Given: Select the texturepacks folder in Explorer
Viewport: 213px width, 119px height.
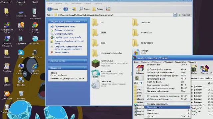Looking at the screenshot, I should pyautogui.click(x=142, y=43).
